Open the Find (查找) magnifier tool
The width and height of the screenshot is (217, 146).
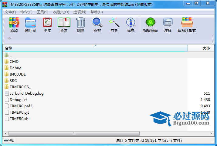point(97,22)
